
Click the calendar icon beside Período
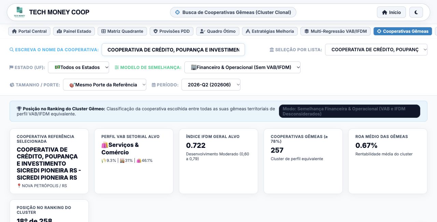coord(154,85)
